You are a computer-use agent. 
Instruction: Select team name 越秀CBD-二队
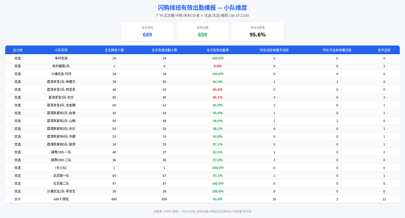(x=61, y=160)
